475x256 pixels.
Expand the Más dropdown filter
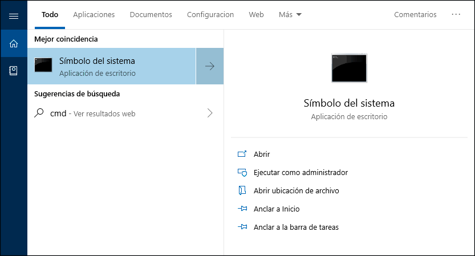290,15
